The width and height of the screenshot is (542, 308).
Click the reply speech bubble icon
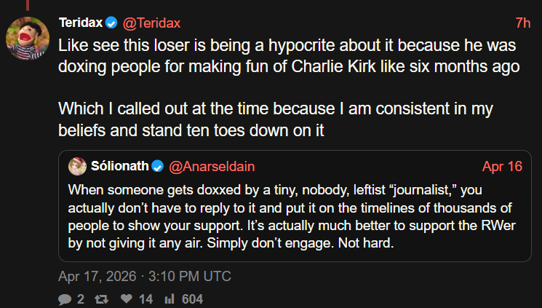tap(65, 299)
